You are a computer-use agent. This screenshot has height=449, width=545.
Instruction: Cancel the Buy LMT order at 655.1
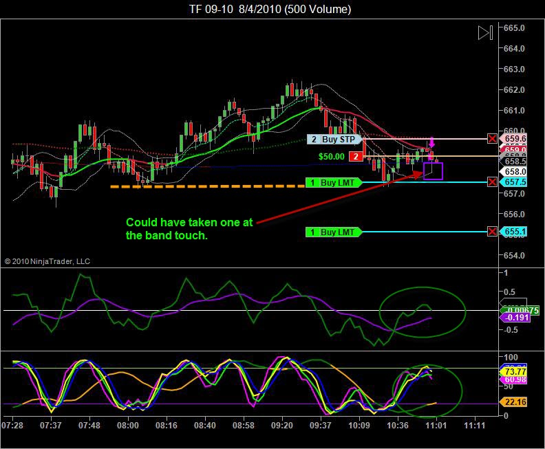(x=492, y=232)
